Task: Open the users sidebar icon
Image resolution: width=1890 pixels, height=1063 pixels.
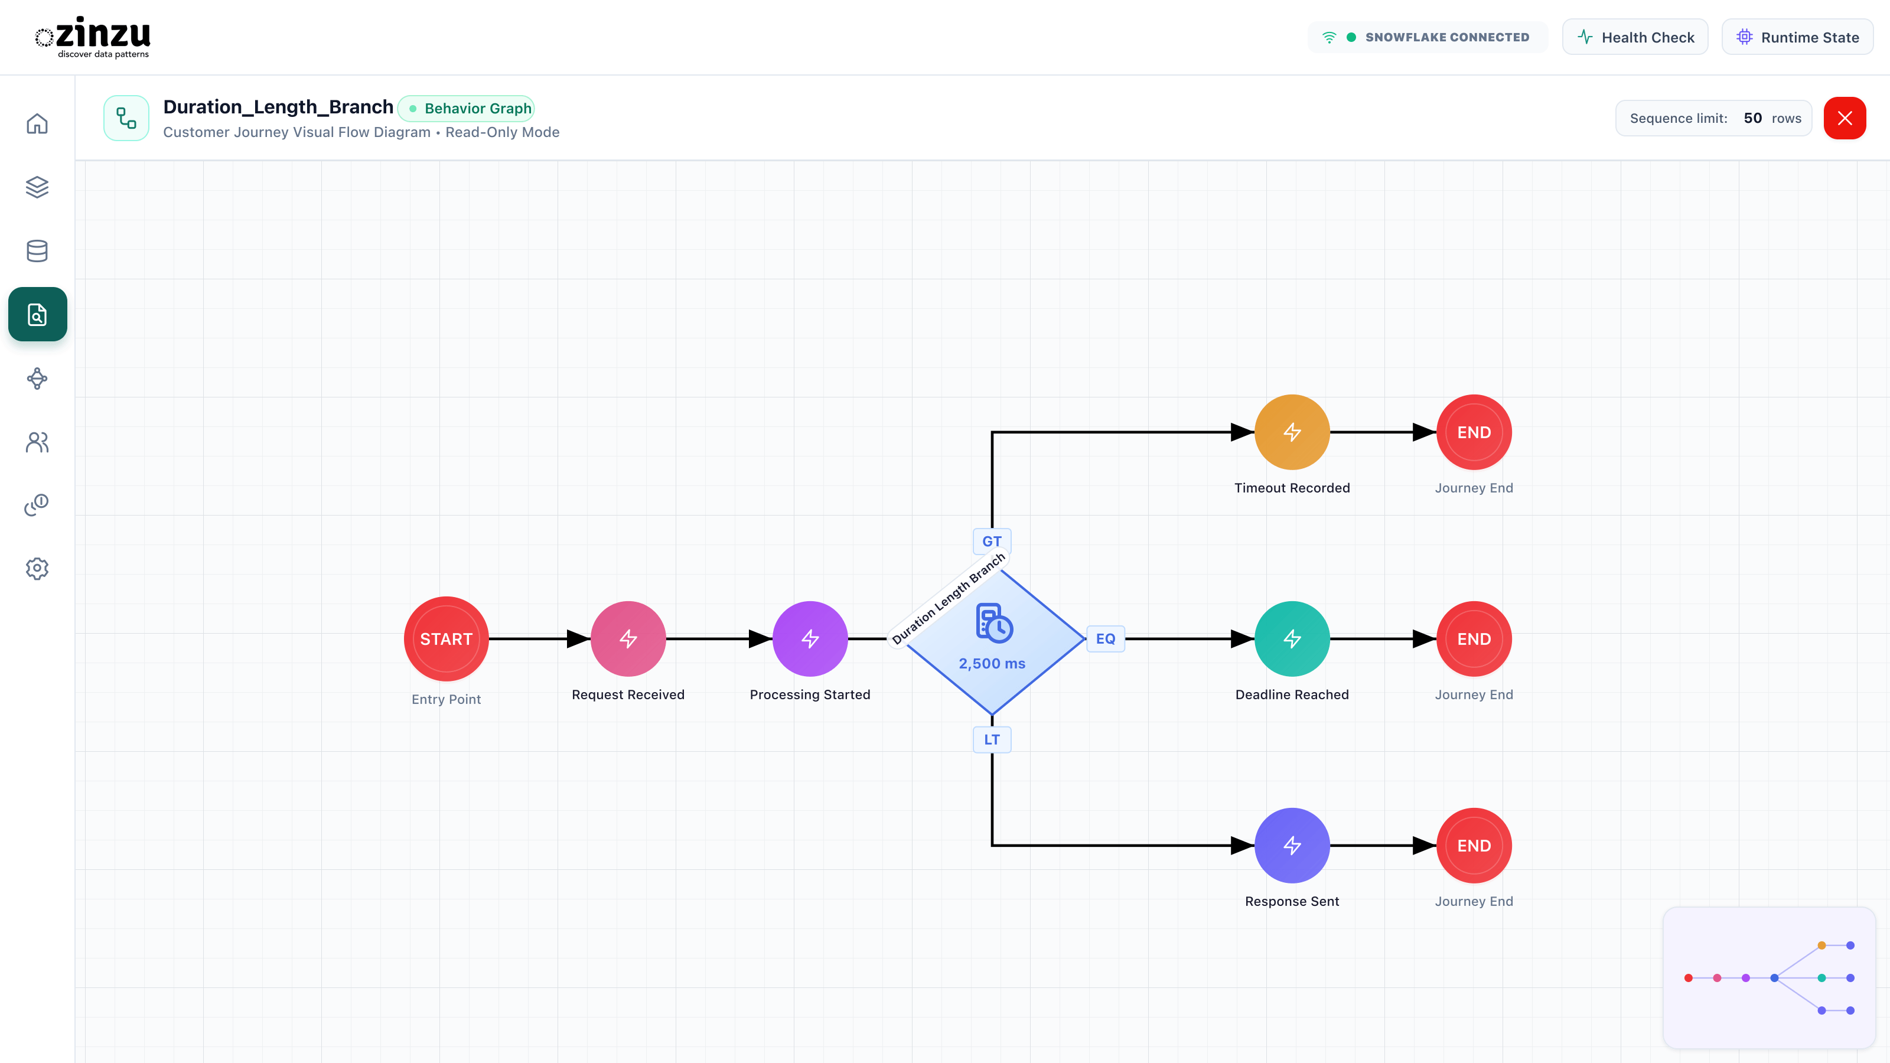Action: (37, 442)
